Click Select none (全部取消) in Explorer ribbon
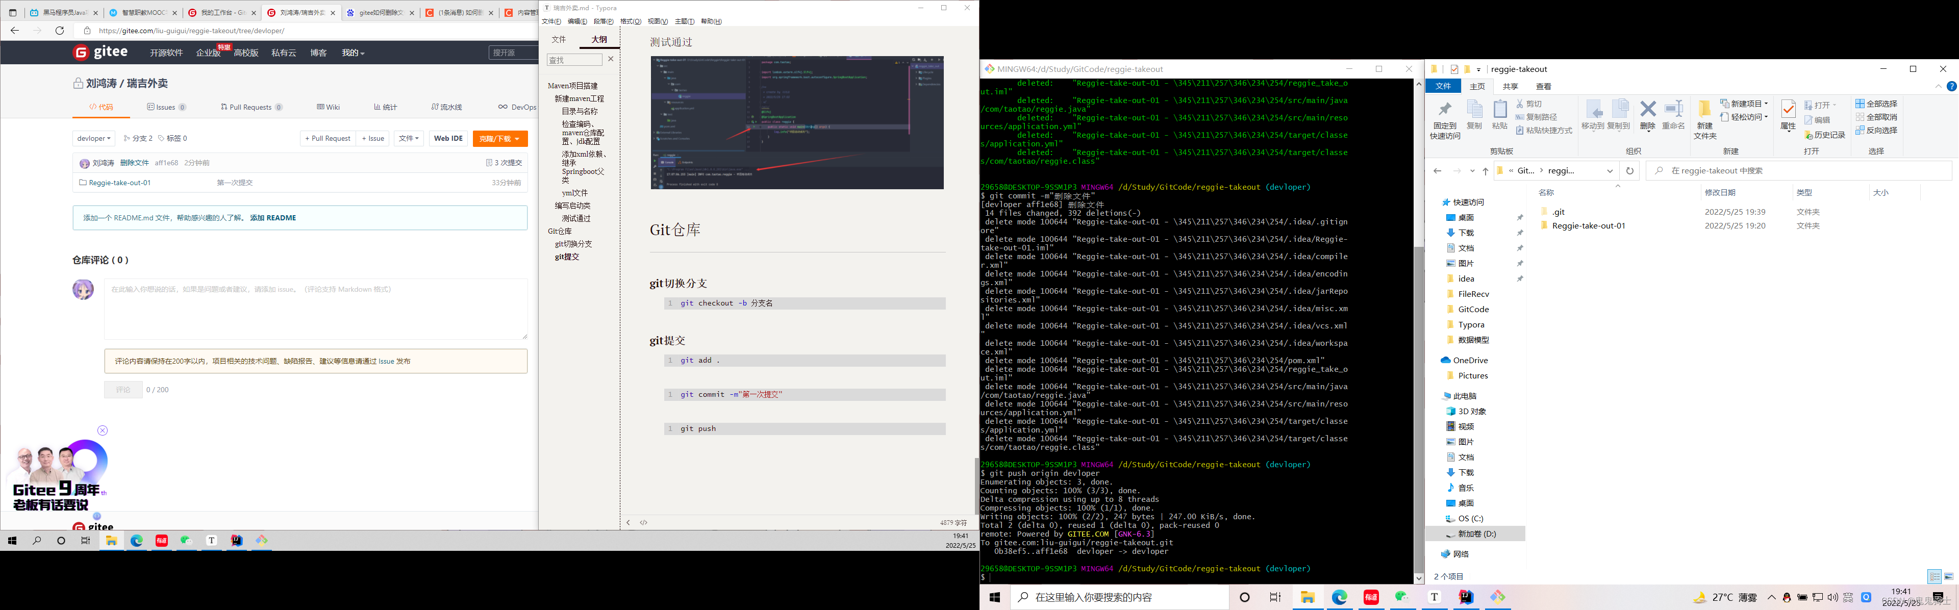This screenshot has width=1959, height=610. [1876, 117]
